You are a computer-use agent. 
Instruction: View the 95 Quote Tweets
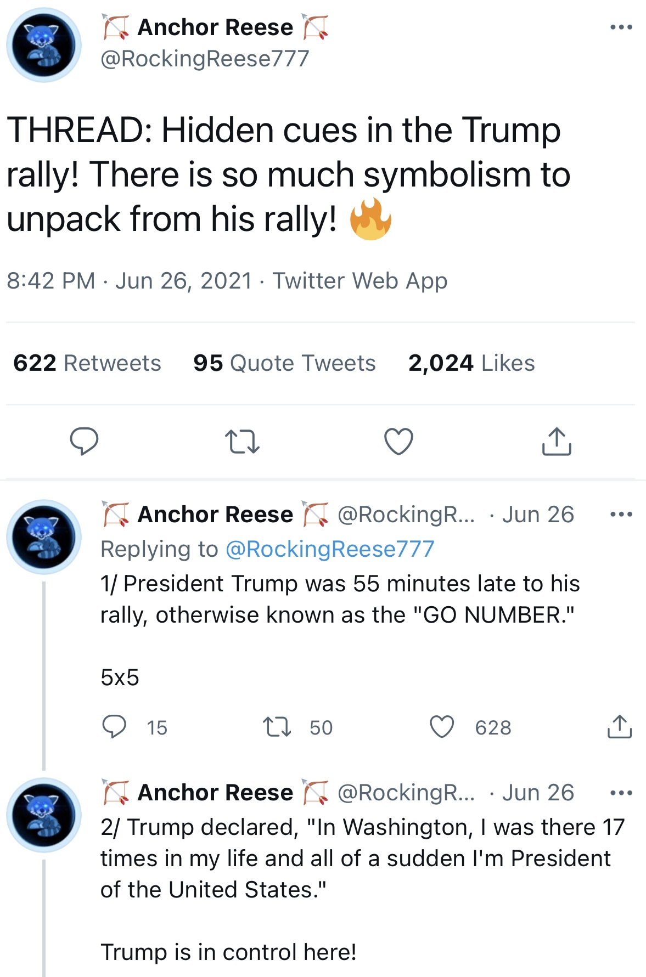[x=284, y=363]
